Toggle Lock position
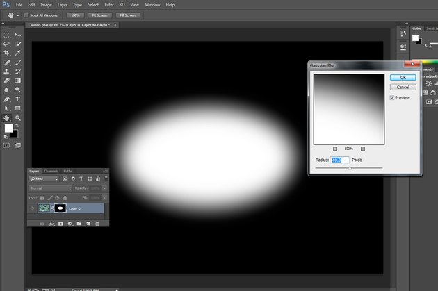 click(x=57, y=198)
